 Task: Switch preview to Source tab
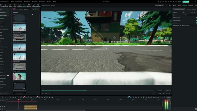point(53,6)
